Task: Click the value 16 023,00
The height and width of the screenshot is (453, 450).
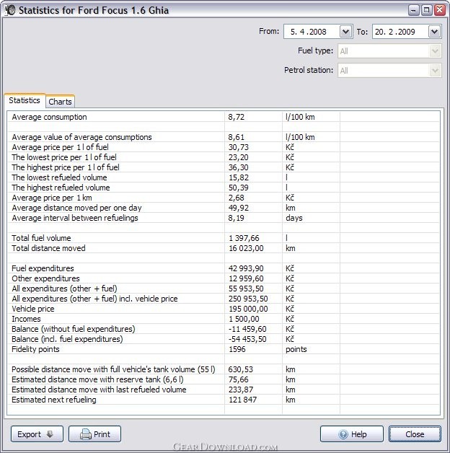Action: pyautogui.click(x=246, y=248)
